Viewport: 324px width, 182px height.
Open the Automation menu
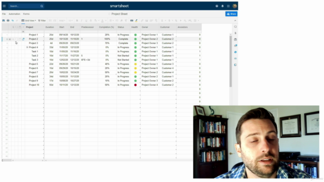click(x=15, y=14)
